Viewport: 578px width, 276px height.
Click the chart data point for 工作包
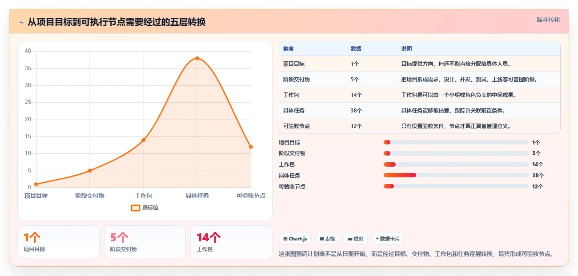click(144, 140)
